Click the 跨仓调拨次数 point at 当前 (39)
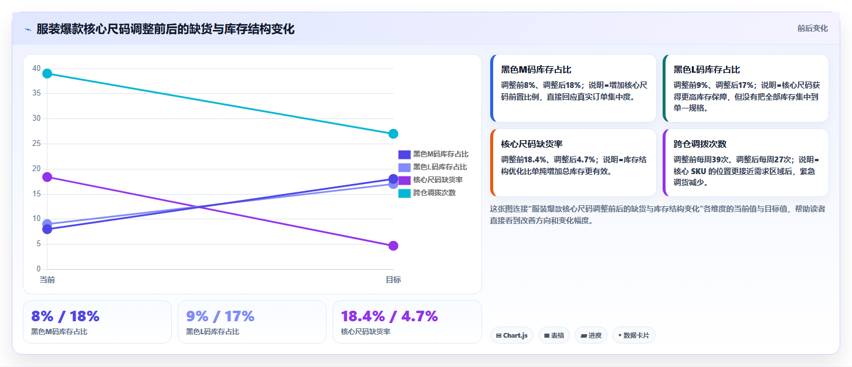The height and width of the screenshot is (367, 852). (47, 73)
